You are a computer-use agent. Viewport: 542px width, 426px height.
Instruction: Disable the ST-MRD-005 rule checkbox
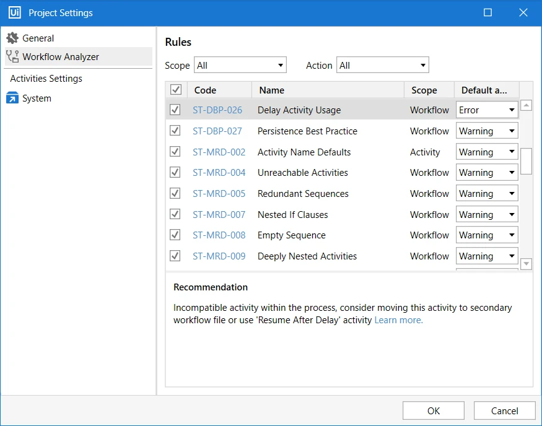coord(175,193)
